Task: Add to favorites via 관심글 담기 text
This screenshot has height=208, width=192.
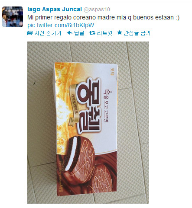Action: [137, 33]
